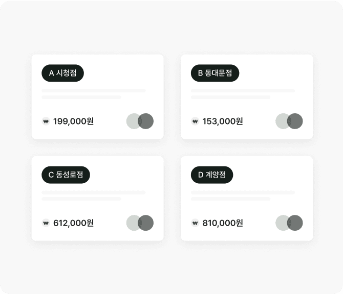Select the 810,000원 amount
Viewport: 343px width, 294px height.
pos(223,223)
